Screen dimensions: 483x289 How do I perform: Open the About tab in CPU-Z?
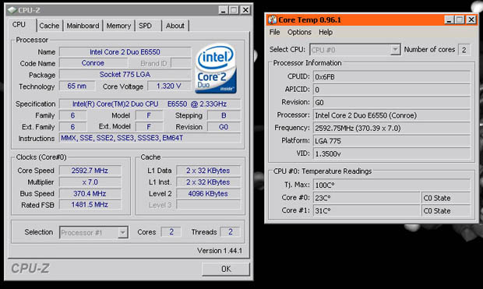point(175,26)
